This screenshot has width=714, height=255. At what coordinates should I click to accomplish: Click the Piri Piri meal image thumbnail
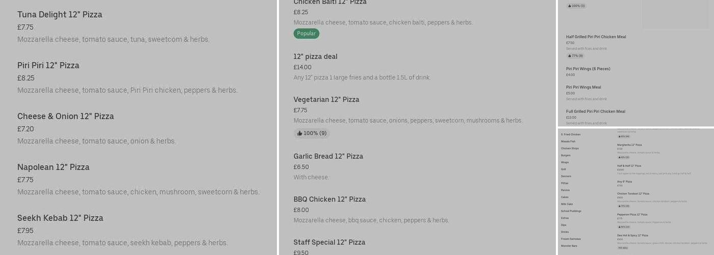(x=675, y=14)
